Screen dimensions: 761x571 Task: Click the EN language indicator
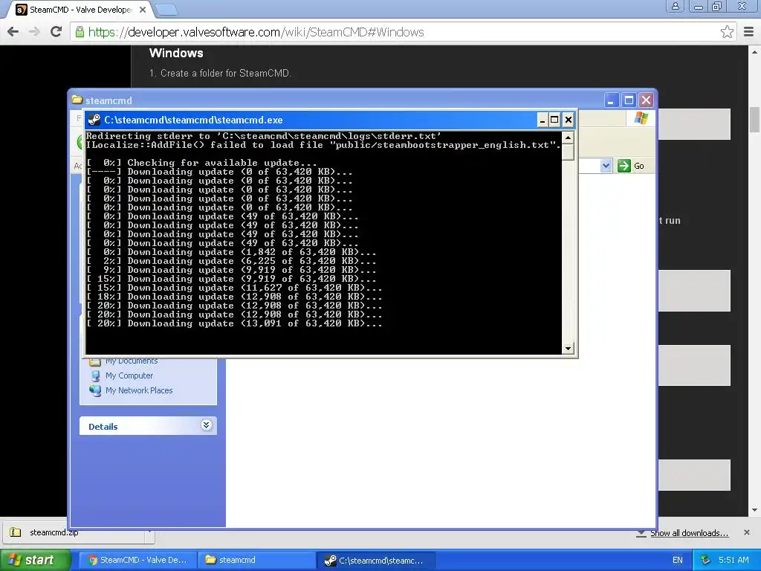[678, 560]
